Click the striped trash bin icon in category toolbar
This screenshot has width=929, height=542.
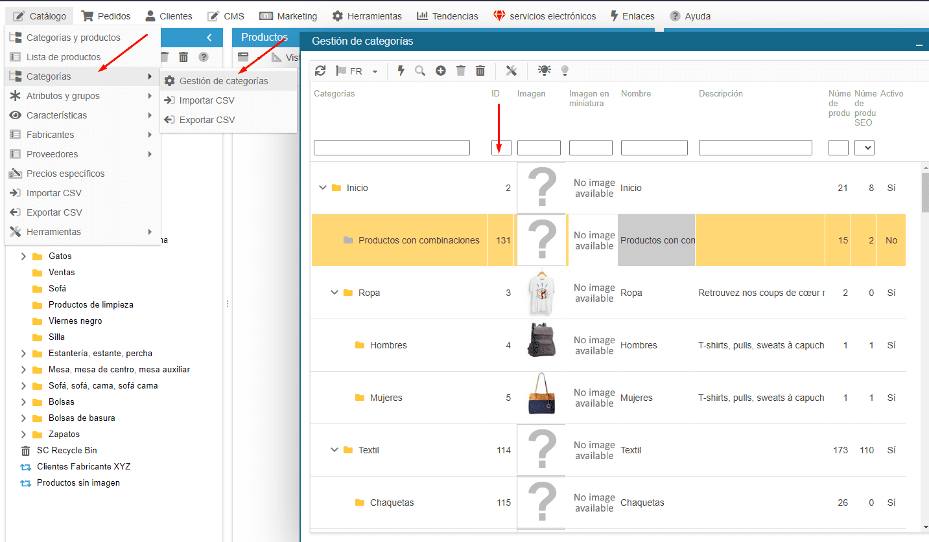(x=480, y=71)
